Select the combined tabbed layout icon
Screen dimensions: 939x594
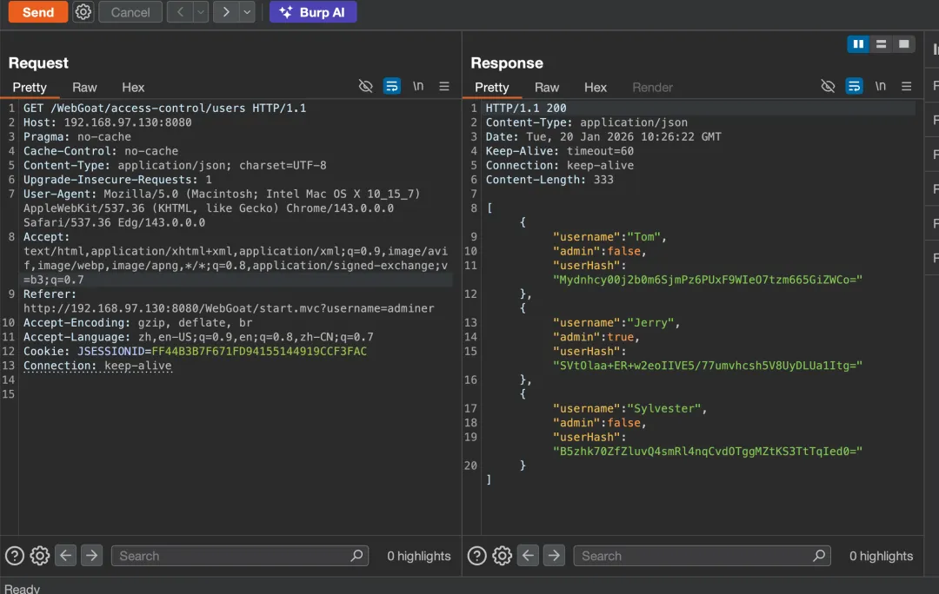[x=904, y=44]
